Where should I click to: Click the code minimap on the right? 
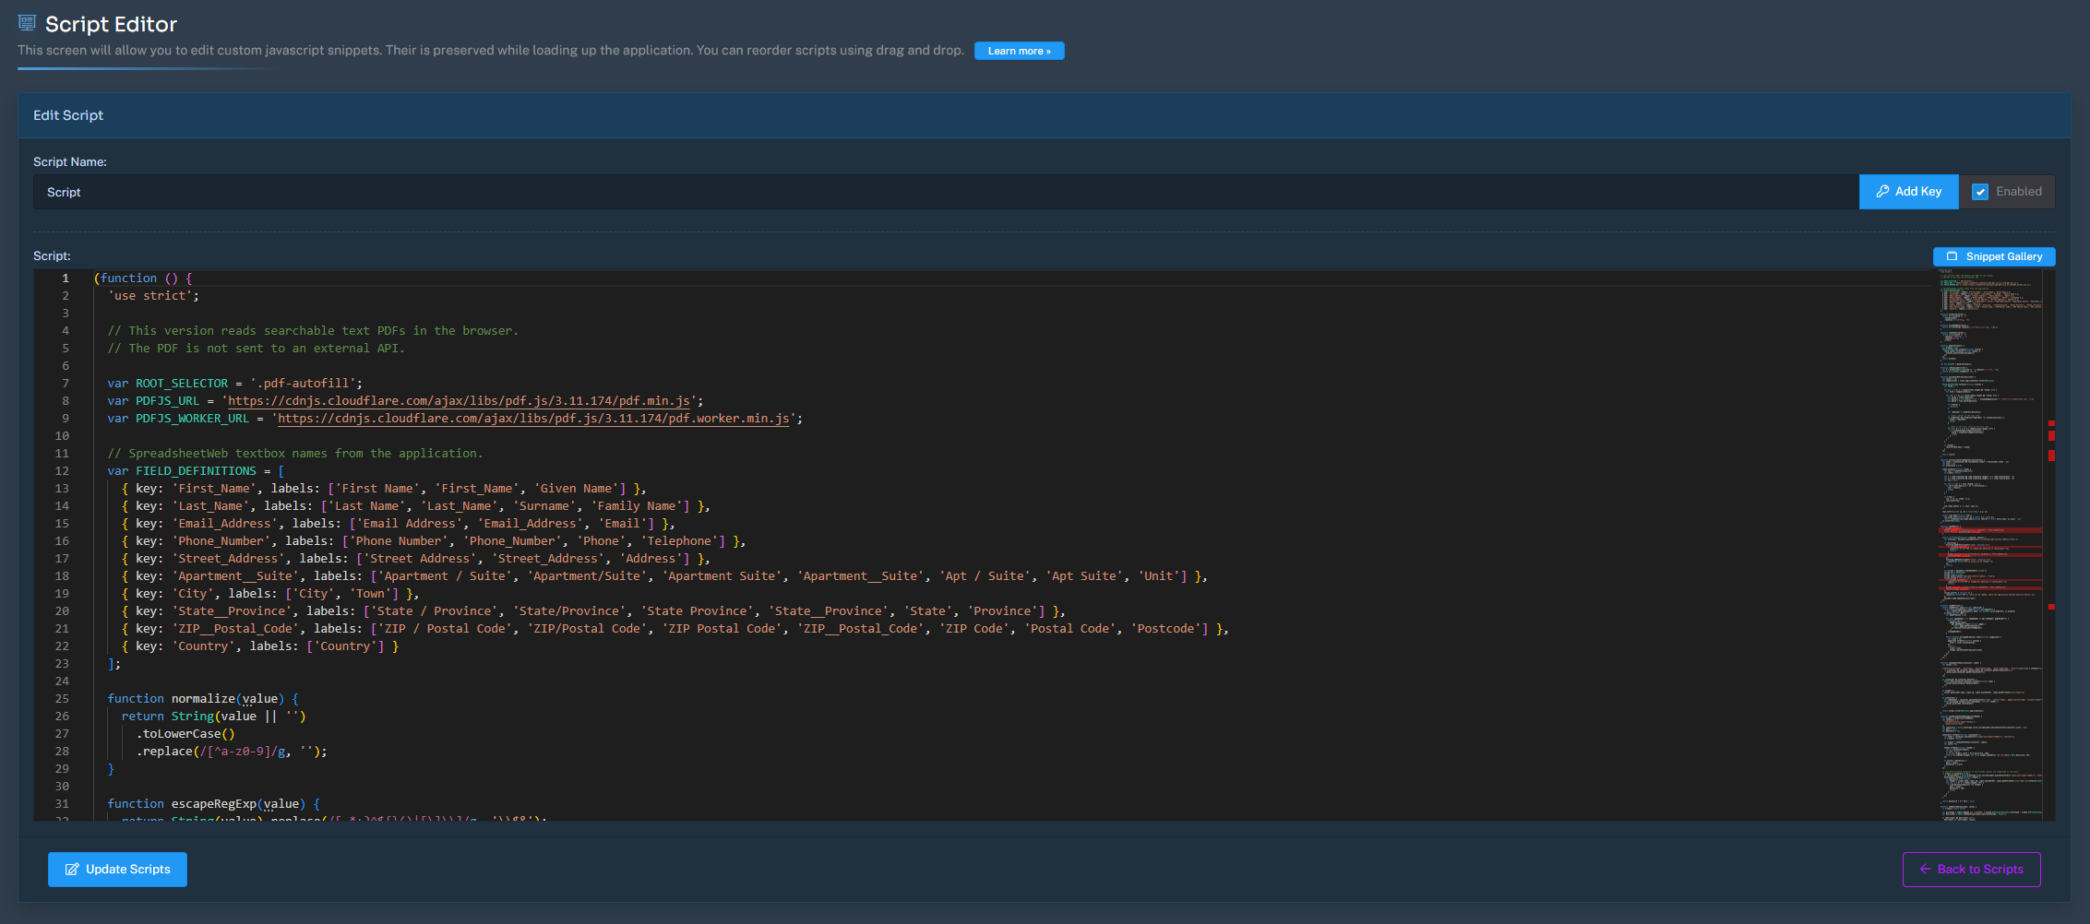(x=1990, y=544)
